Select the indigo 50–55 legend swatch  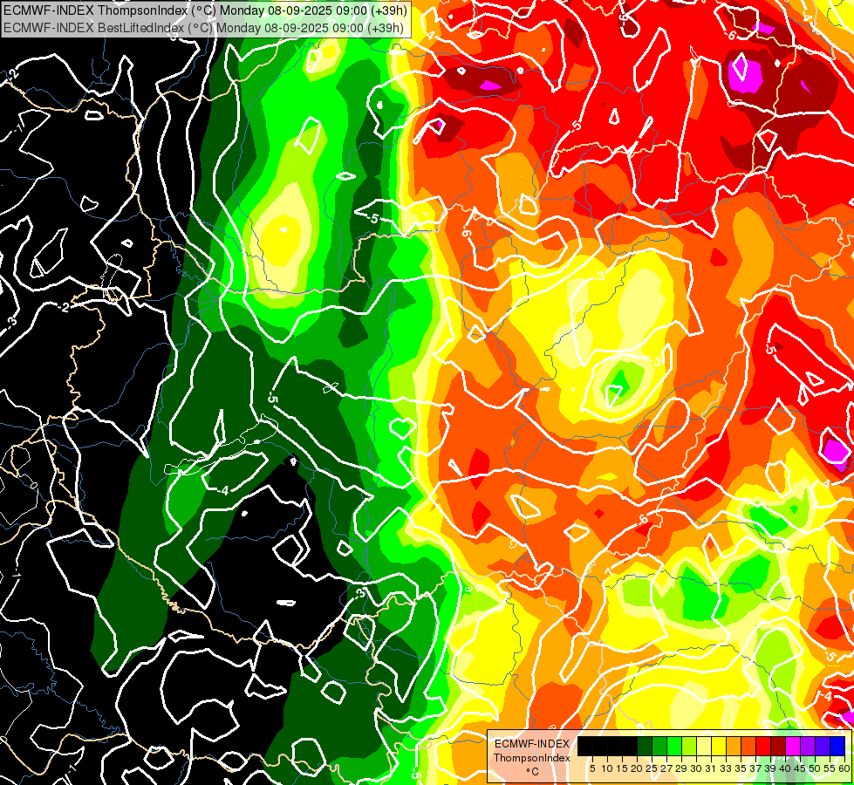[x=823, y=747]
